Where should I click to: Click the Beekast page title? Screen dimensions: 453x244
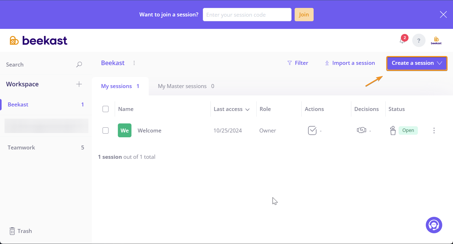pyautogui.click(x=113, y=63)
